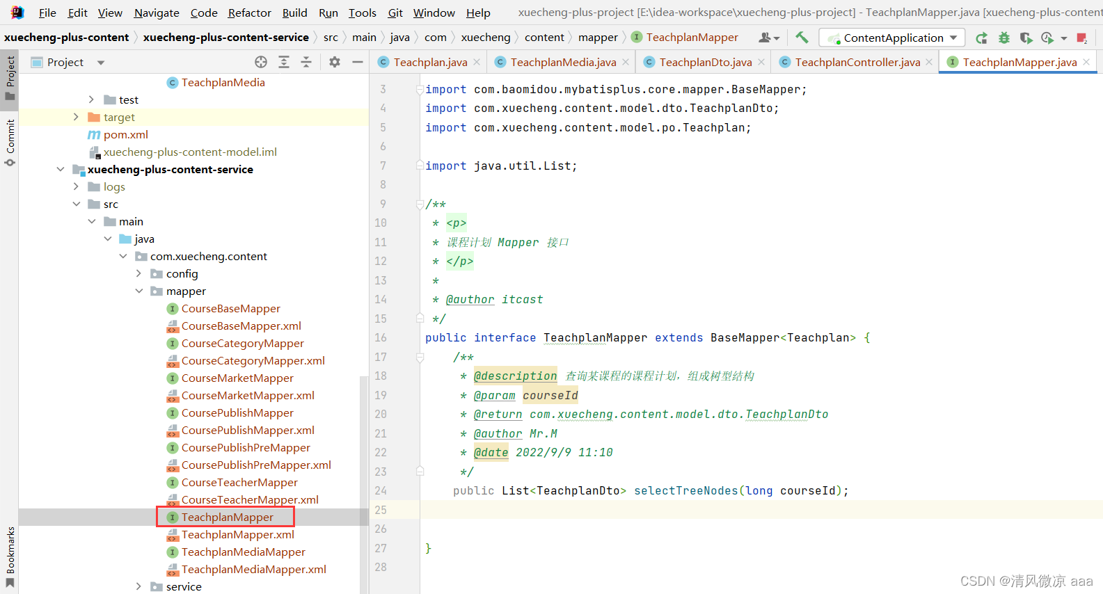Open the Bookmarks tool window stripe button

point(10,556)
